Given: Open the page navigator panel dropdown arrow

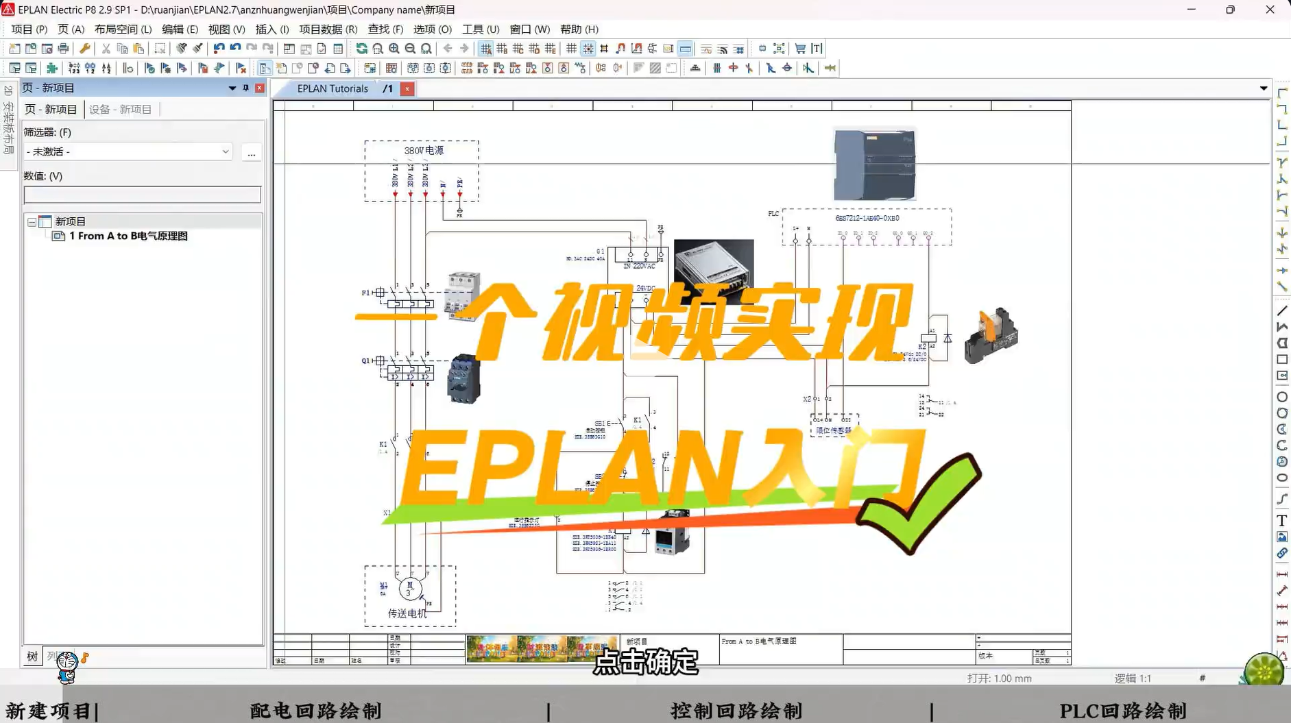Looking at the screenshot, I should [232, 88].
